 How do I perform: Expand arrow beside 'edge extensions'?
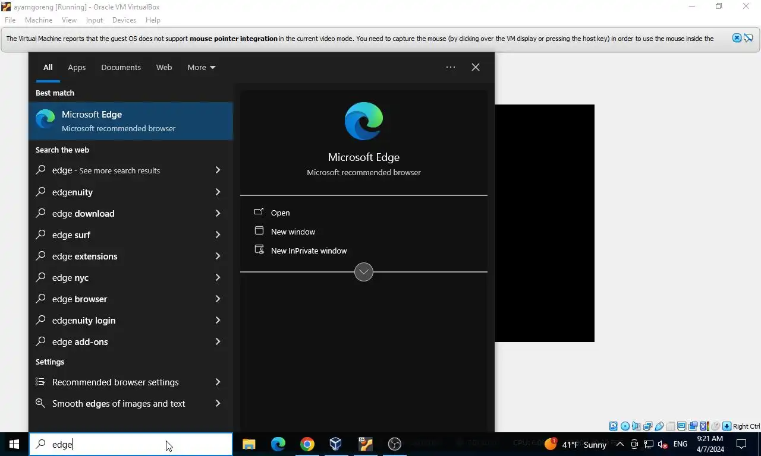pyautogui.click(x=218, y=256)
